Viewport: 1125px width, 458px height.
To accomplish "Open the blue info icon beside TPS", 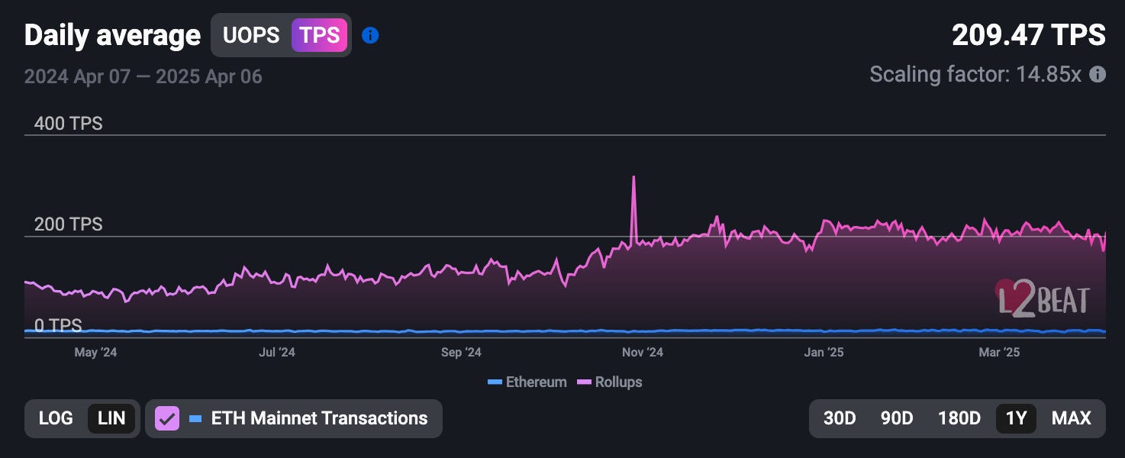I will pos(370,35).
